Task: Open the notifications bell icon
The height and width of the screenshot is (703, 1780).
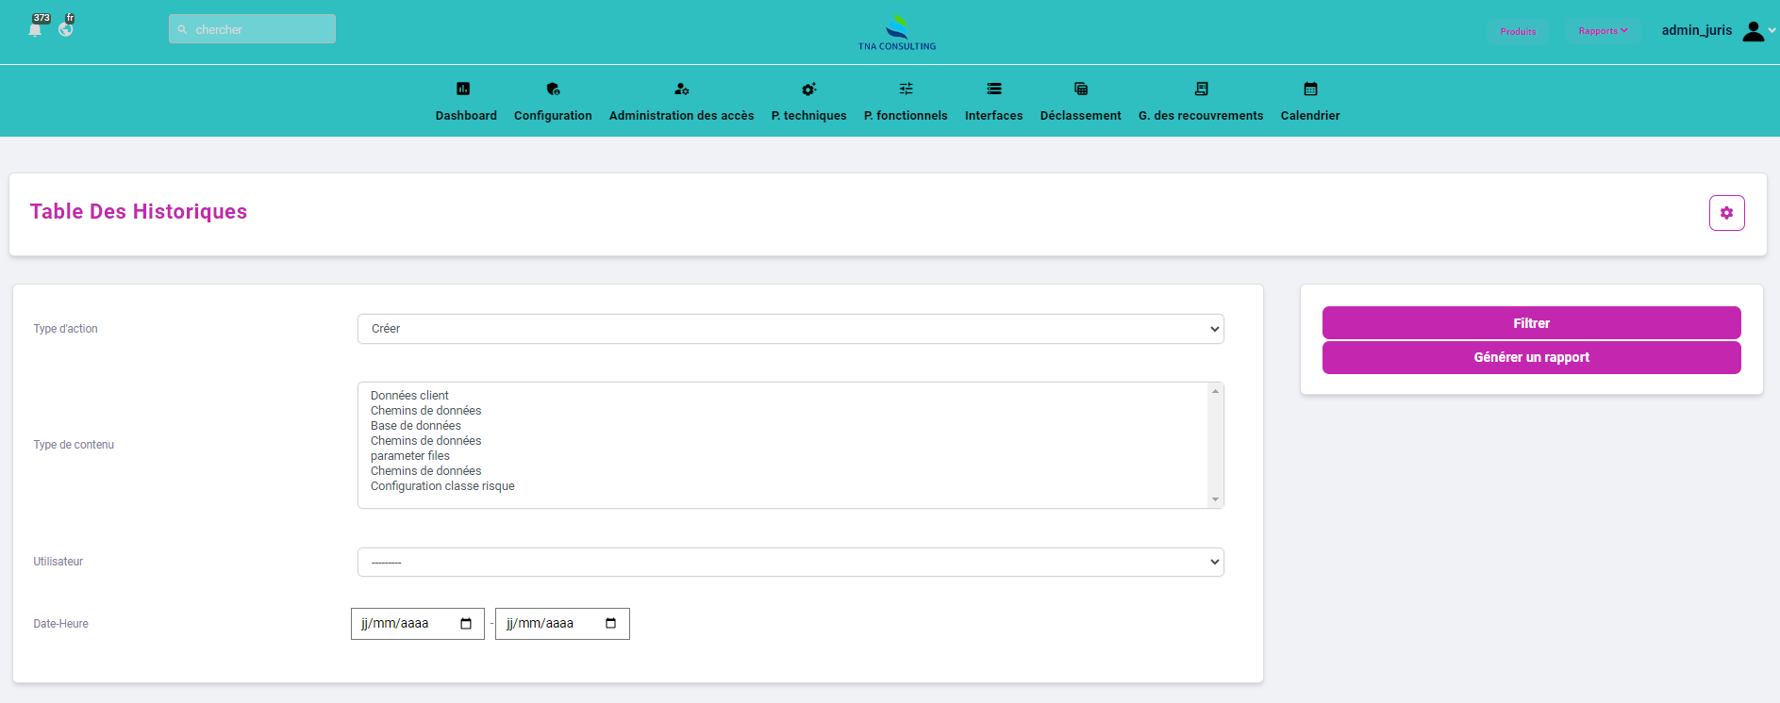Action: click(x=36, y=29)
